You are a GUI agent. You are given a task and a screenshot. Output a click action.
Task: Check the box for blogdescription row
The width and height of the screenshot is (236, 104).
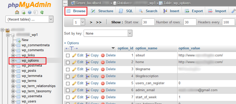click(68, 76)
